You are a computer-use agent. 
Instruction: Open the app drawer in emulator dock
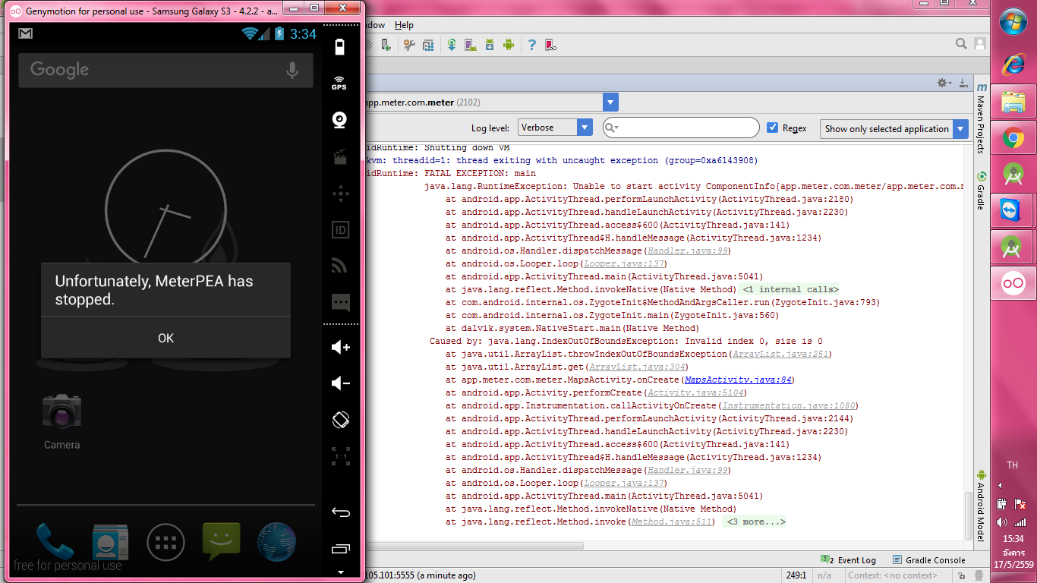(165, 542)
